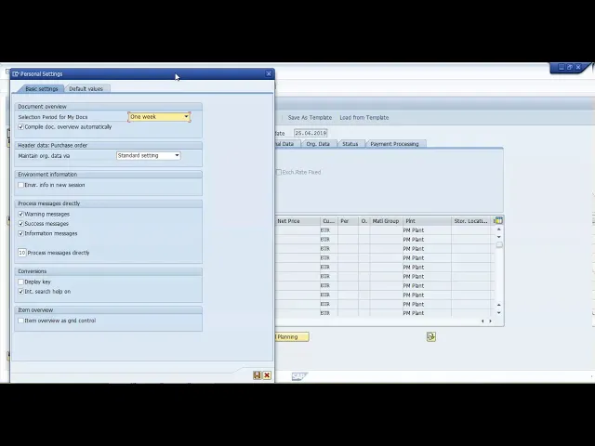
Task: Open the Payment Processing tab
Action: [394, 144]
